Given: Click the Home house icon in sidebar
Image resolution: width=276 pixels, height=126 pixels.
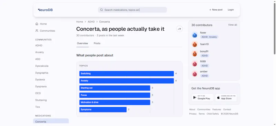Looking at the screenshot, I should (x=37, y=24).
